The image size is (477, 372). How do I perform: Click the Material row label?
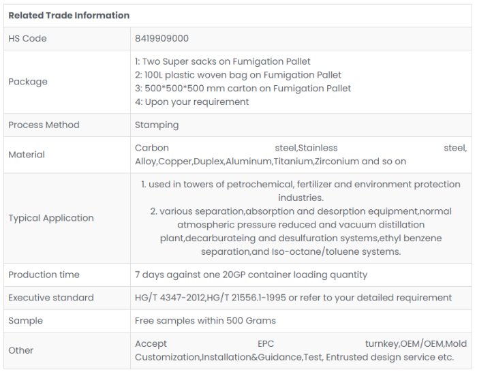pos(27,155)
